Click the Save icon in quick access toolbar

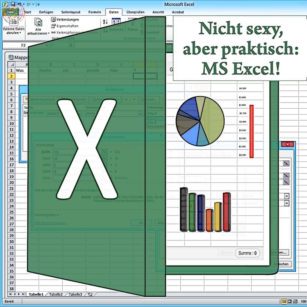tap(13, 4)
